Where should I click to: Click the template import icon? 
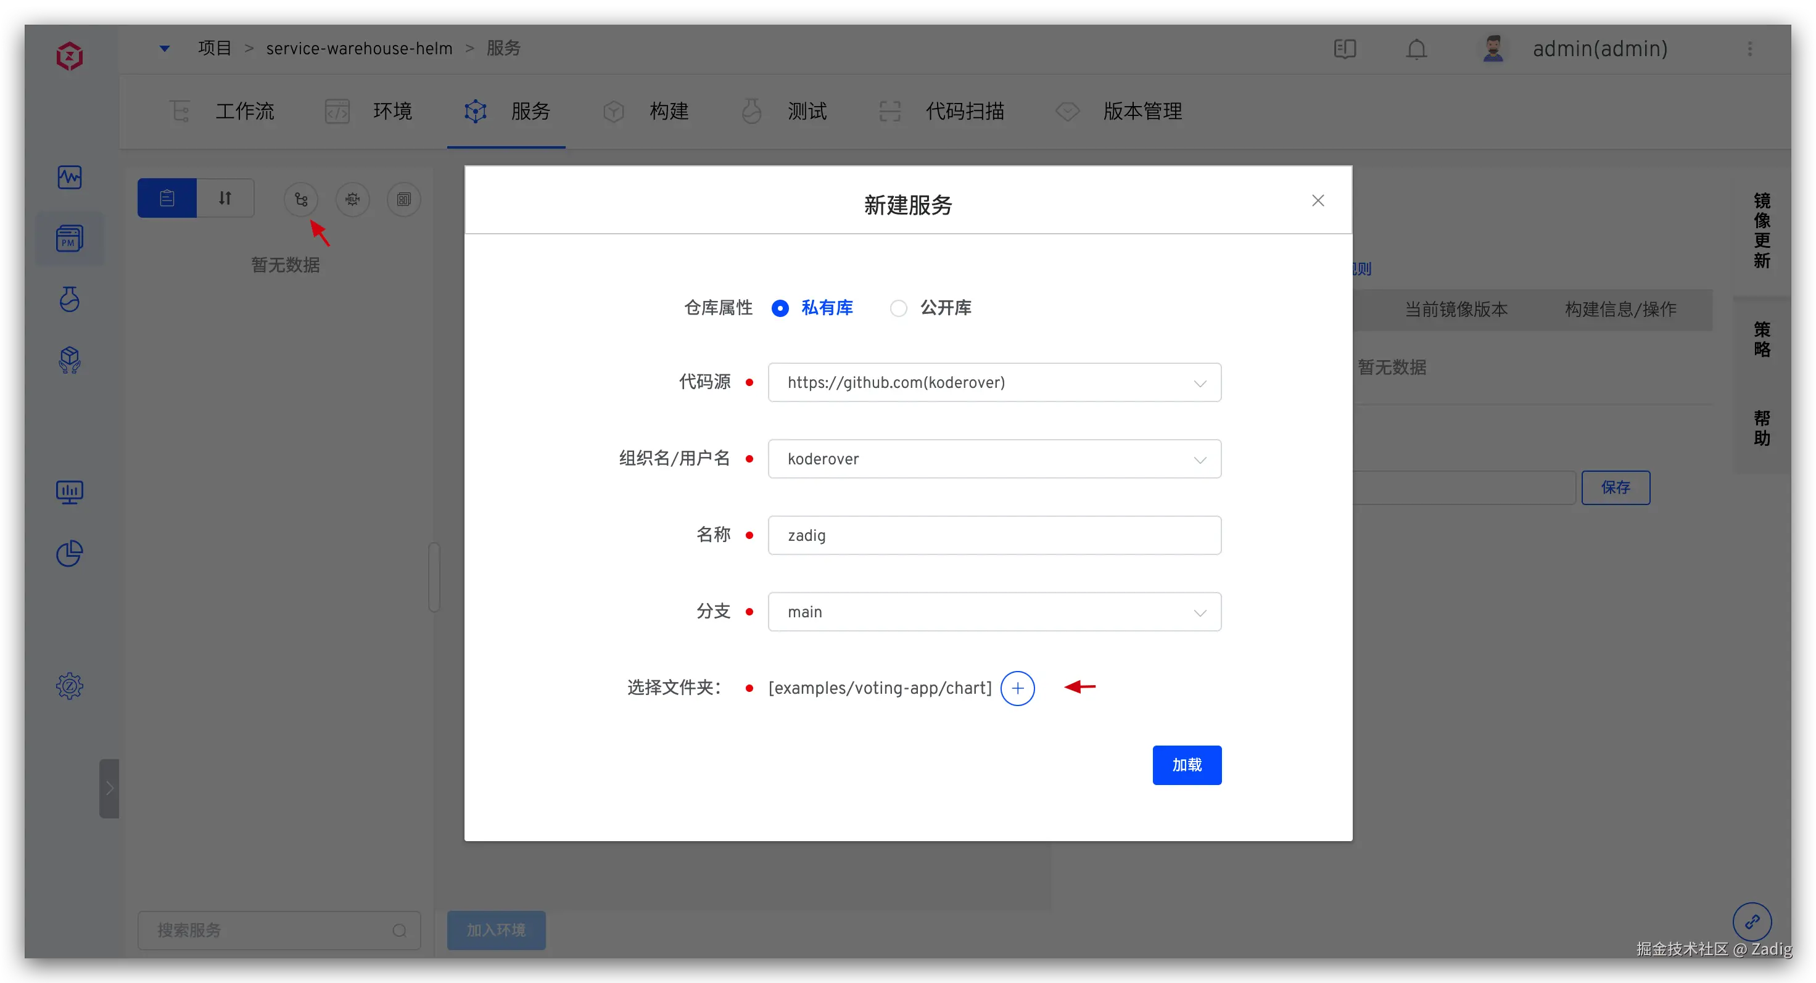404,199
